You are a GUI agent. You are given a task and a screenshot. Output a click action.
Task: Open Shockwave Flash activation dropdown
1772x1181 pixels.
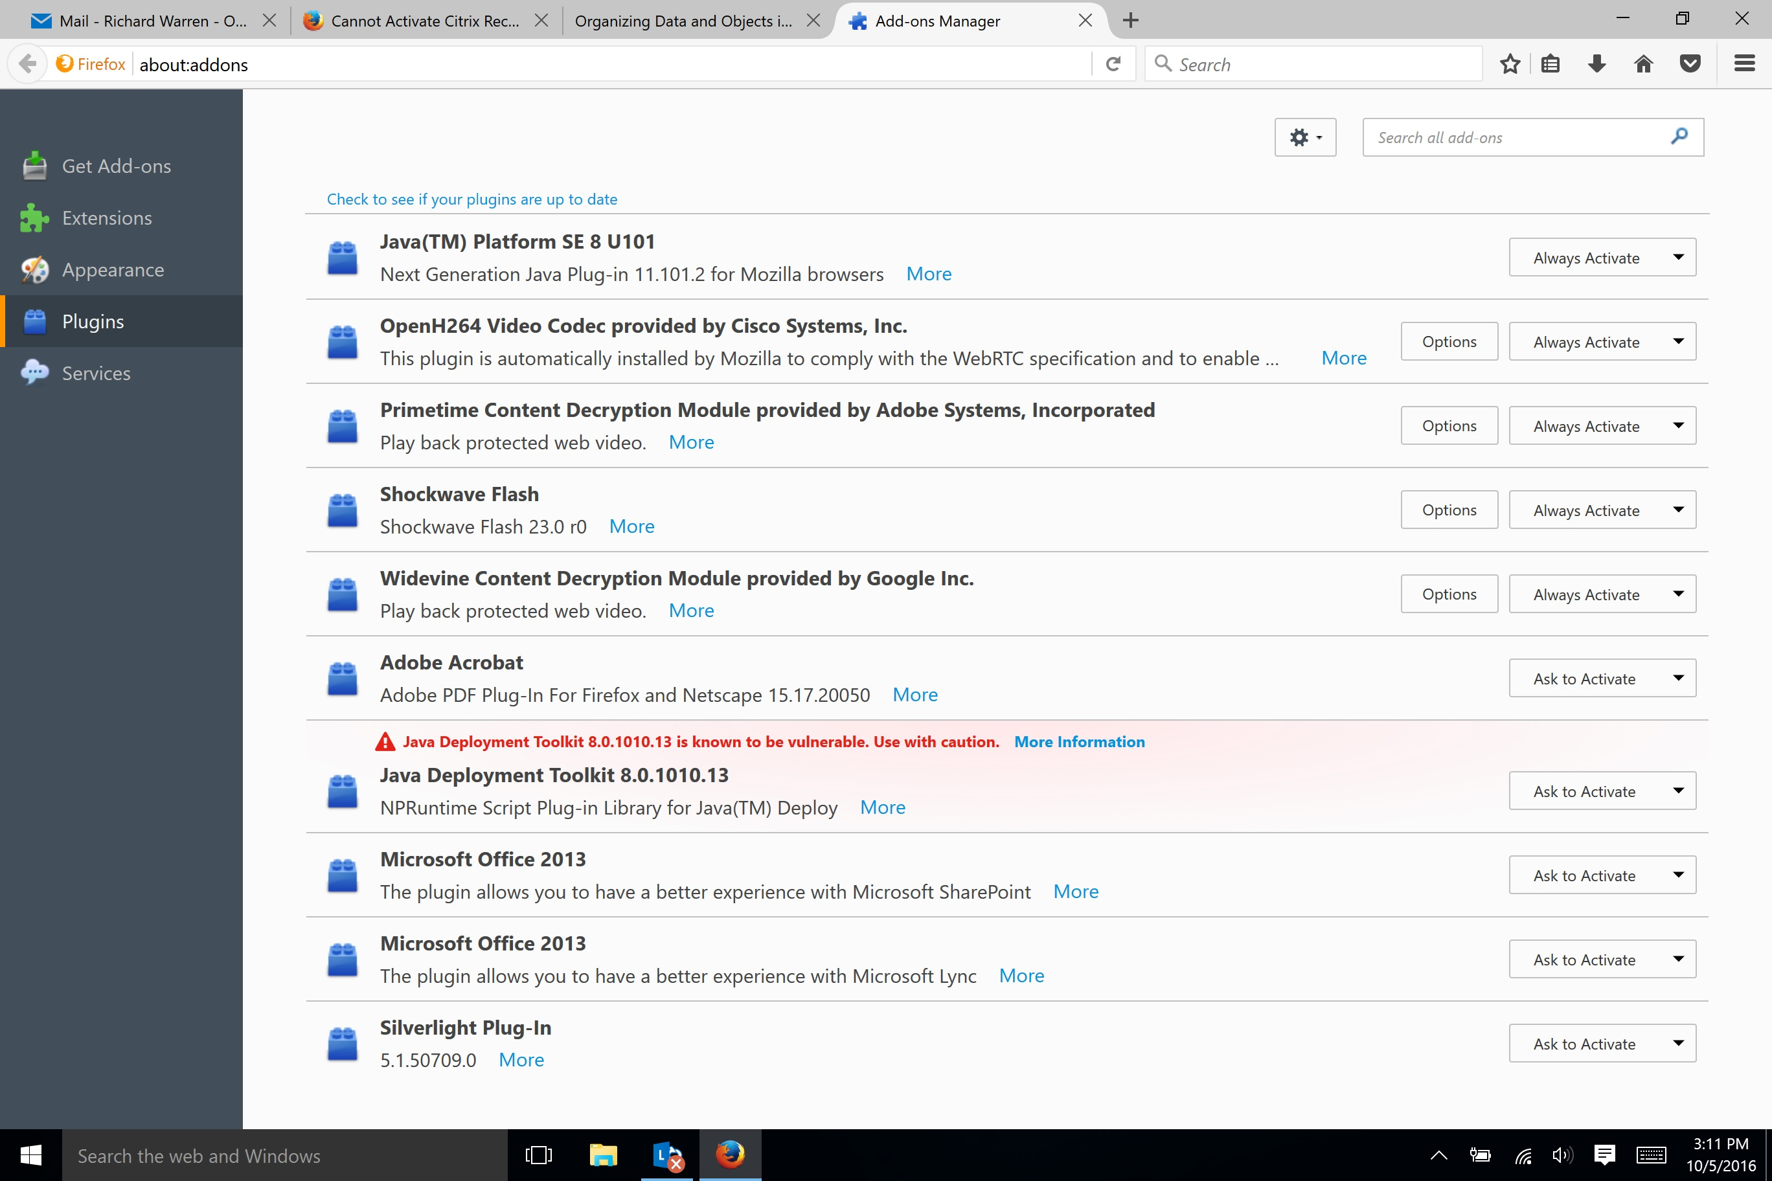[x=1602, y=510]
